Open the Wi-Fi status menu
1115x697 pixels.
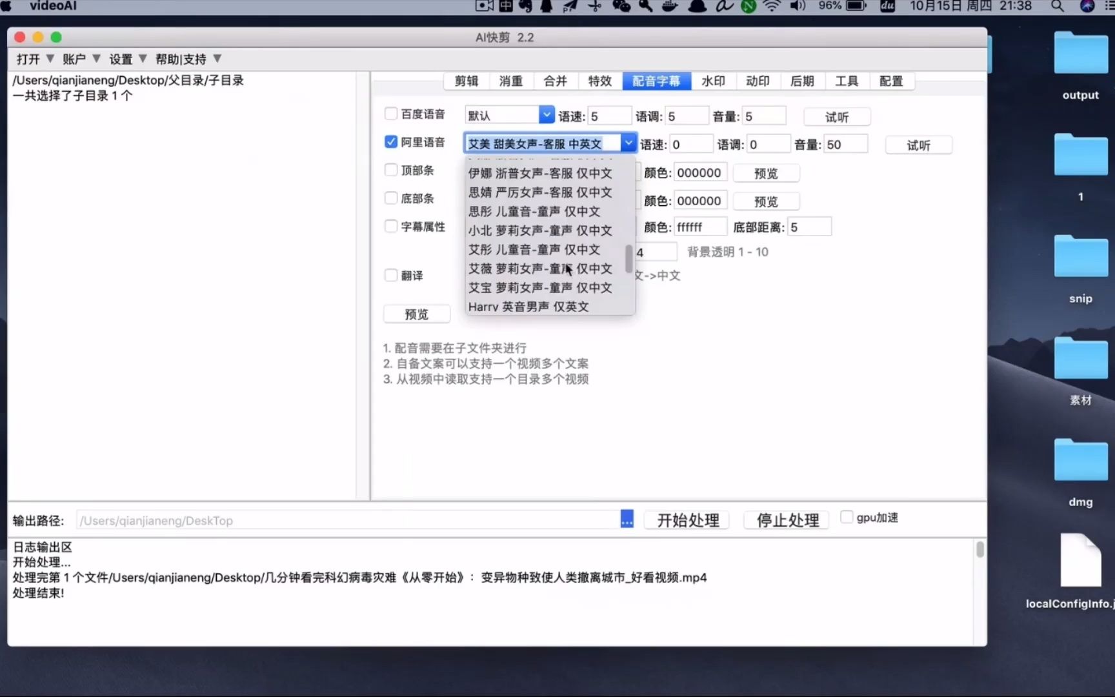771,6
